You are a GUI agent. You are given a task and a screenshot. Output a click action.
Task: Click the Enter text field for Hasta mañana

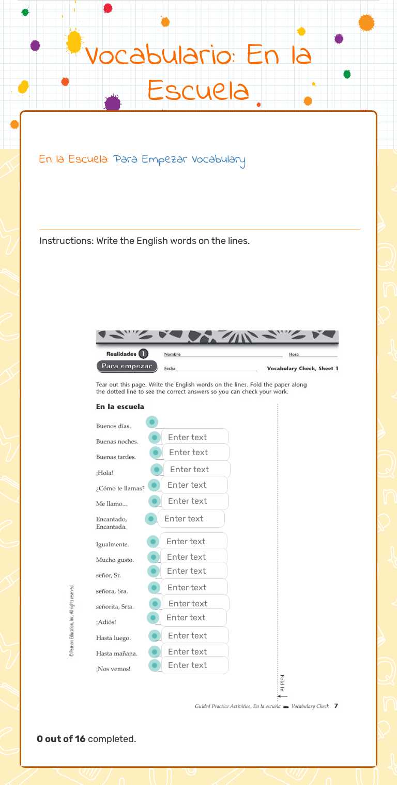pos(195,651)
